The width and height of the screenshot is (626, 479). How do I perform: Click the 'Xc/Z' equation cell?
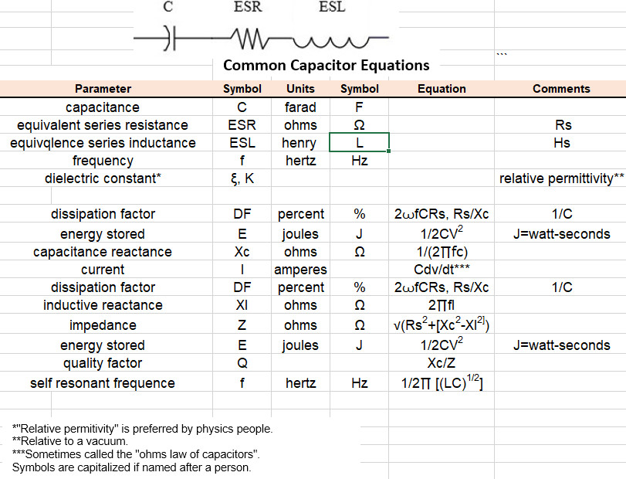tap(442, 363)
